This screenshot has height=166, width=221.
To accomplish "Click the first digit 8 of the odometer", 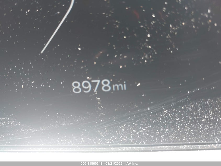I will [x=77, y=87].
